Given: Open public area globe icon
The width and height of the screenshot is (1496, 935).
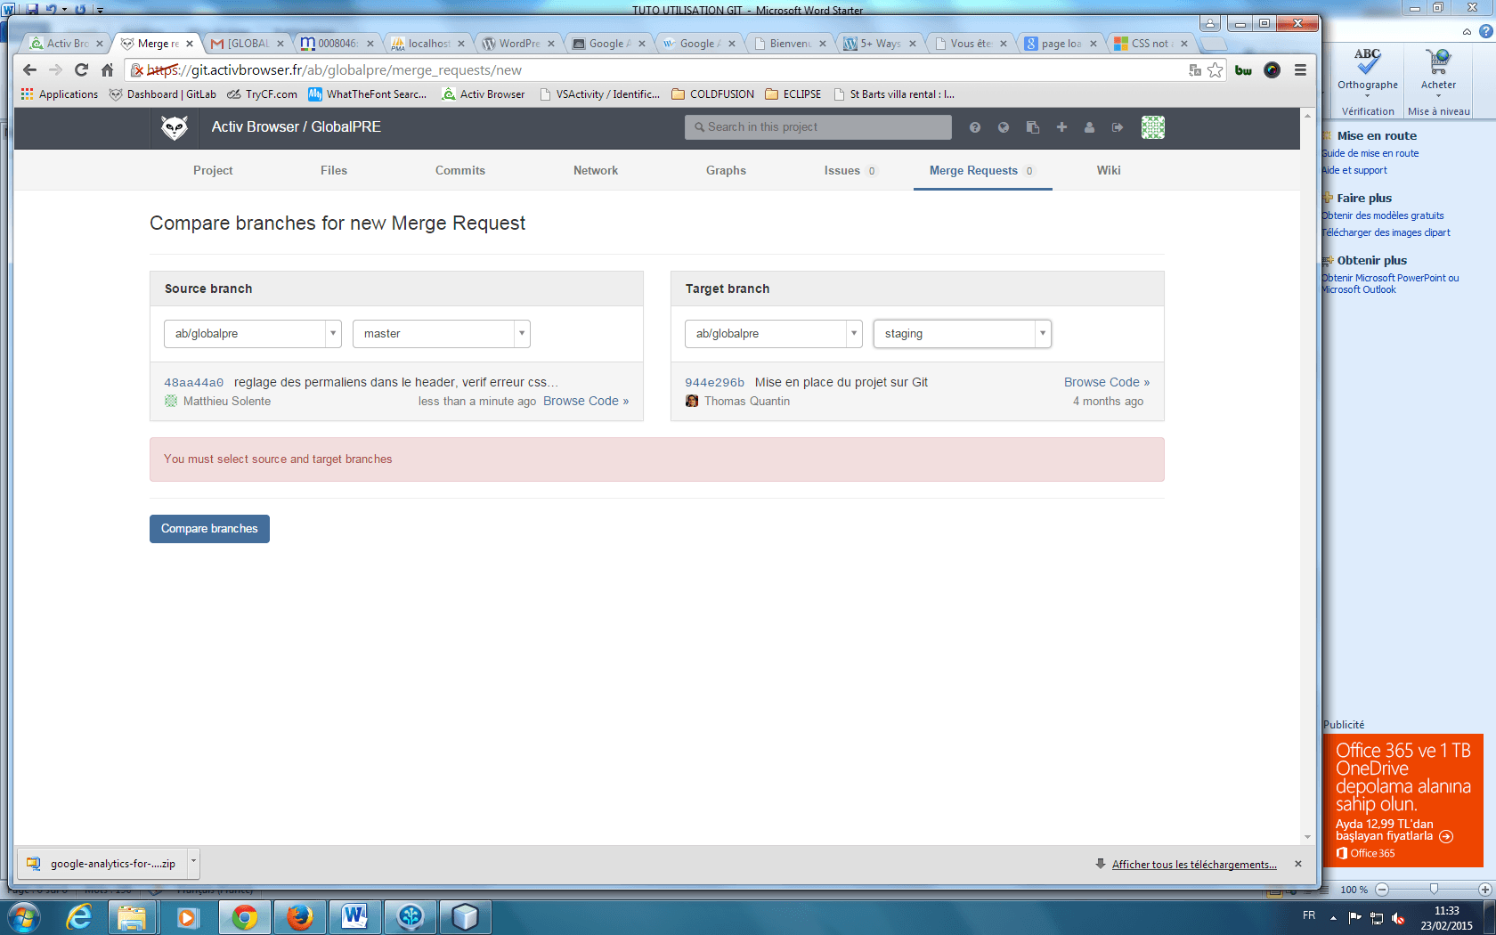Looking at the screenshot, I should [x=1004, y=127].
